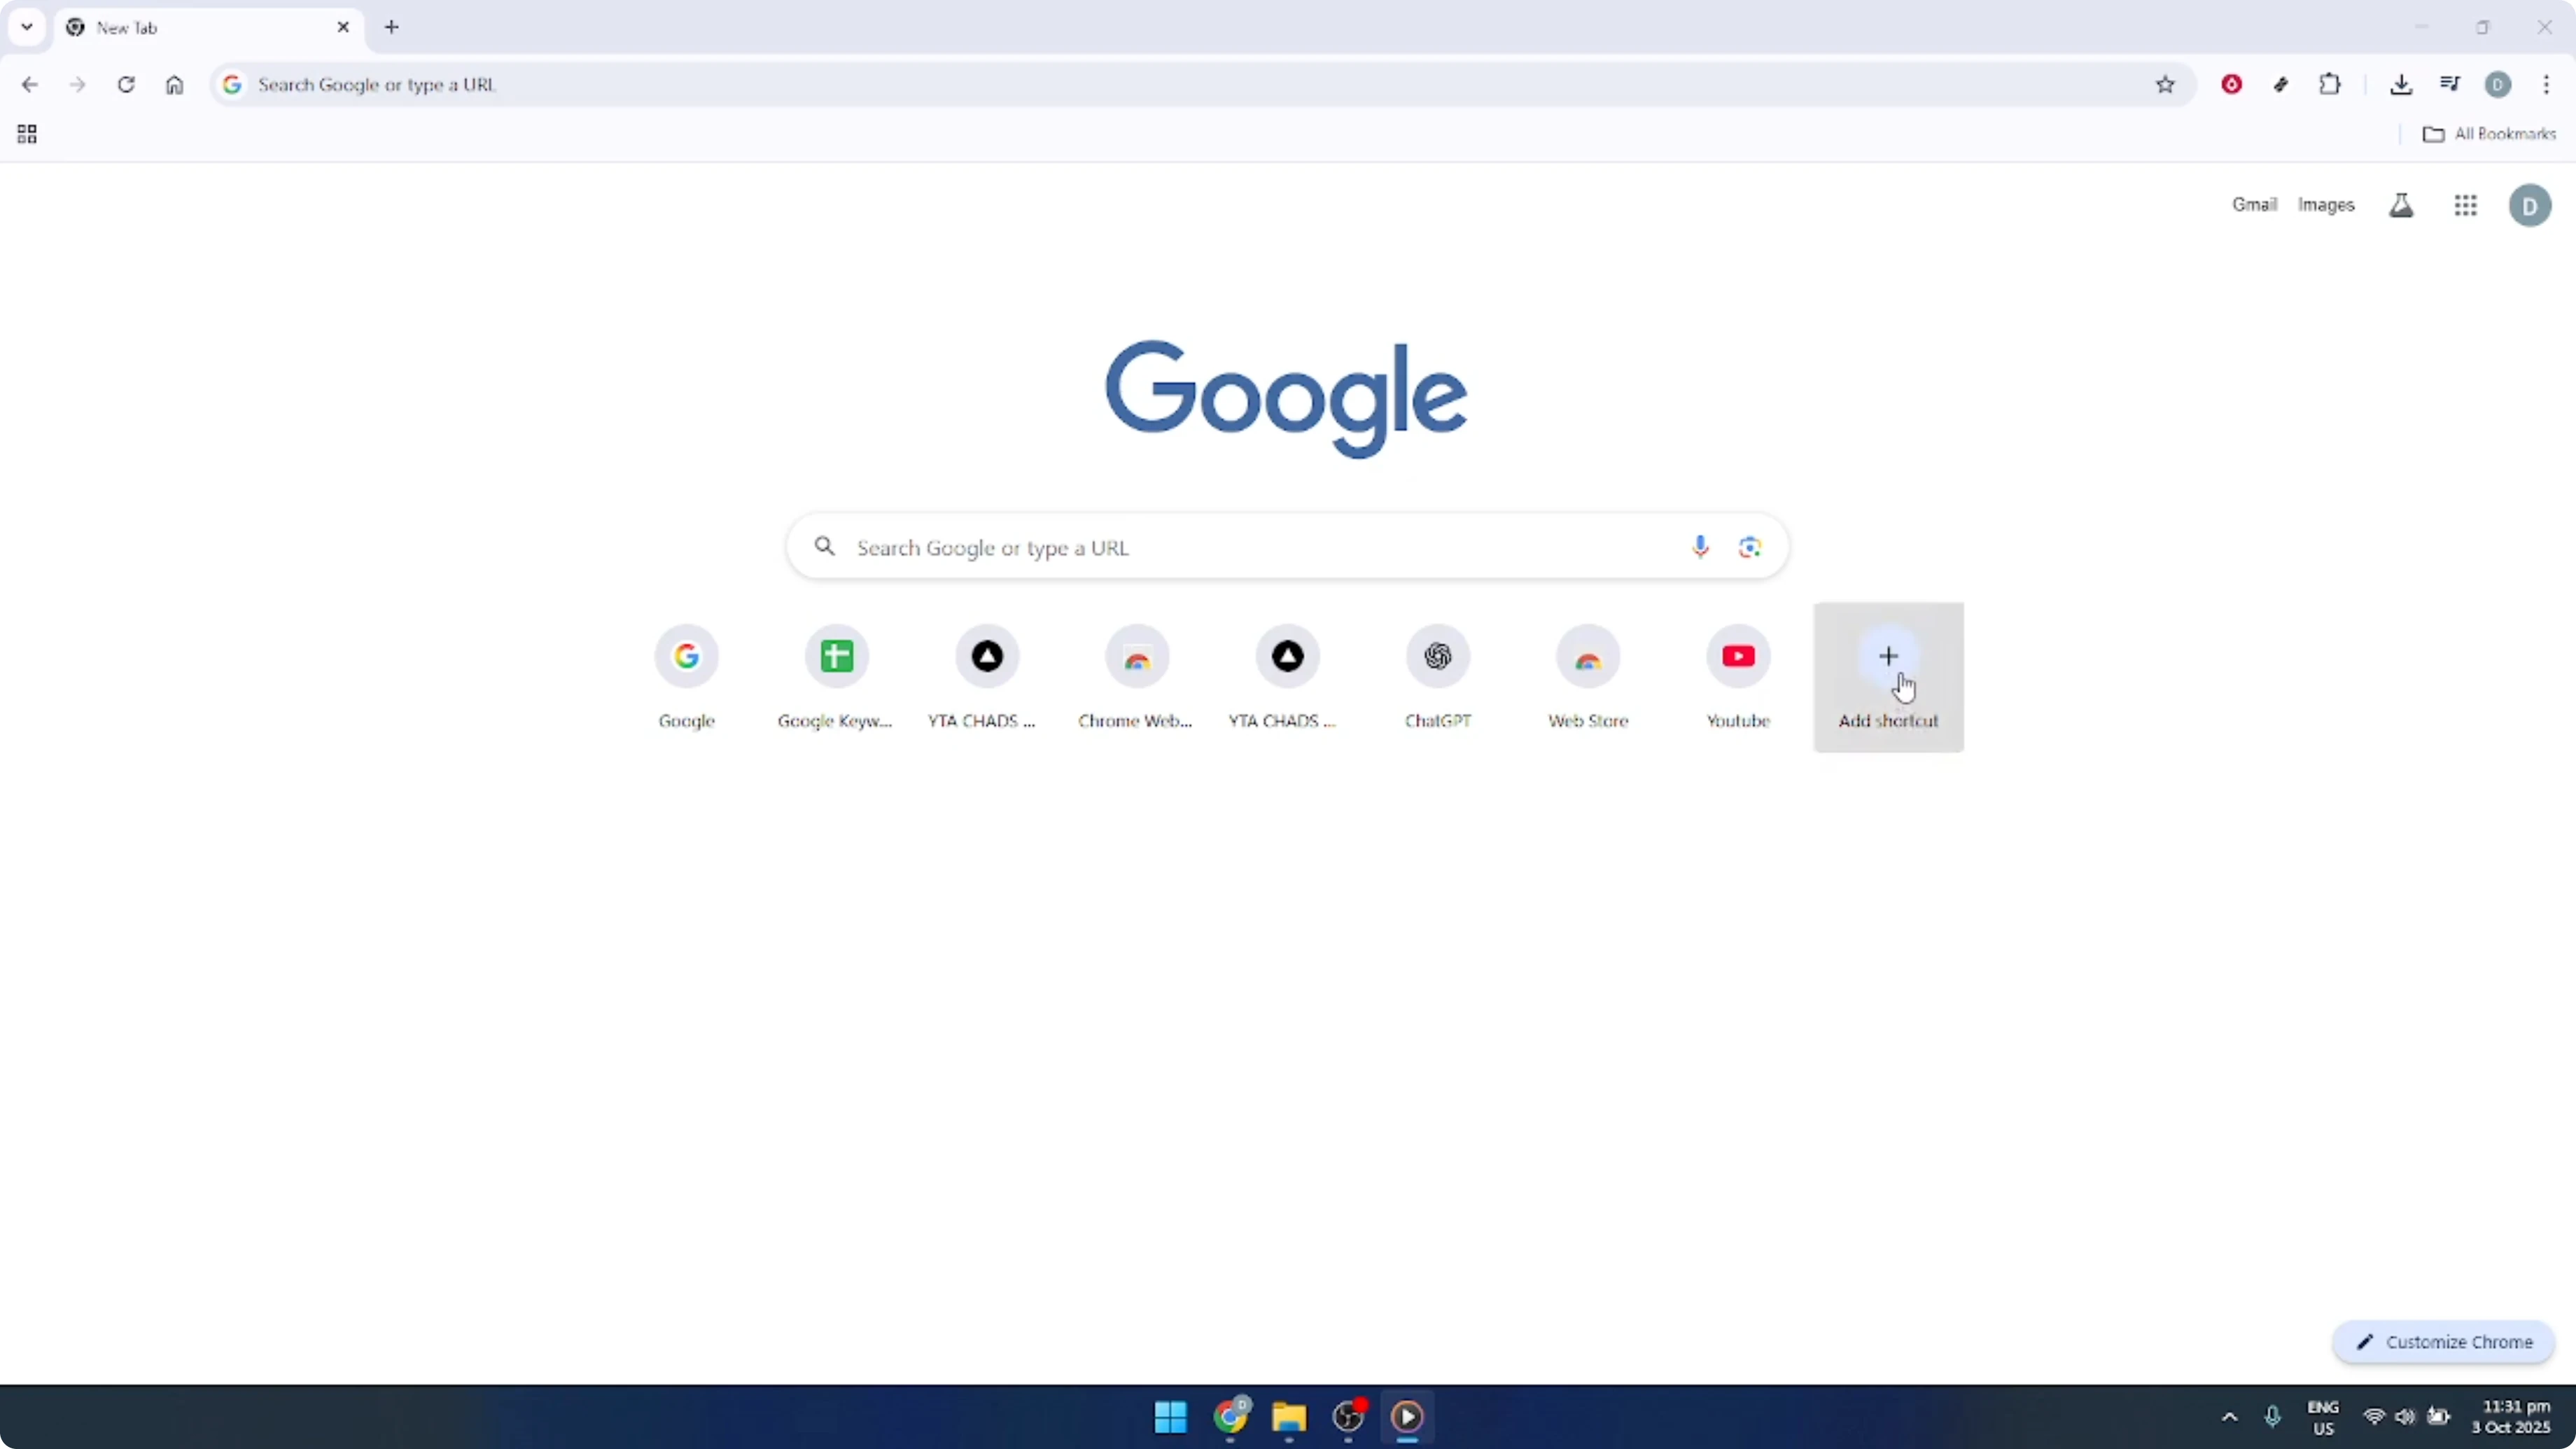Switch the ENG US input language
The image size is (2576, 1449).
pos(2322,1417)
